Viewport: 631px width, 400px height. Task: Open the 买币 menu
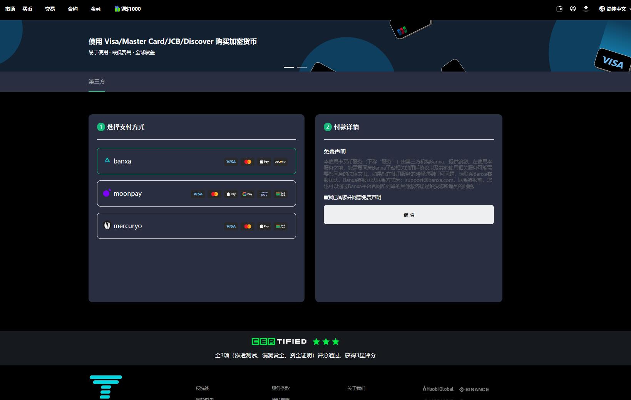(x=27, y=9)
